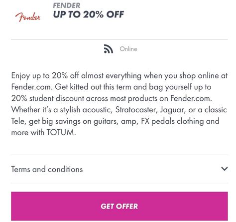Viewport: 236px width, 222px height.
Task: Click the words FX pedals in the description
Action: point(158,121)
